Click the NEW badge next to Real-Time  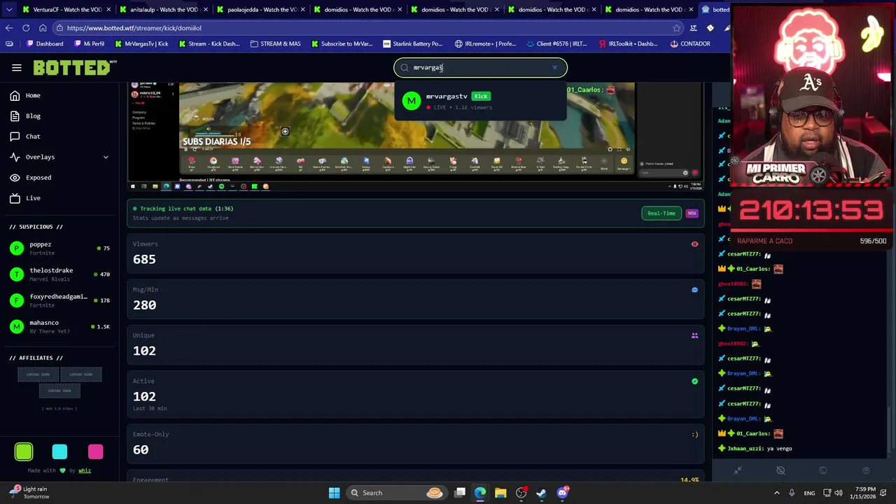[692, 213]
